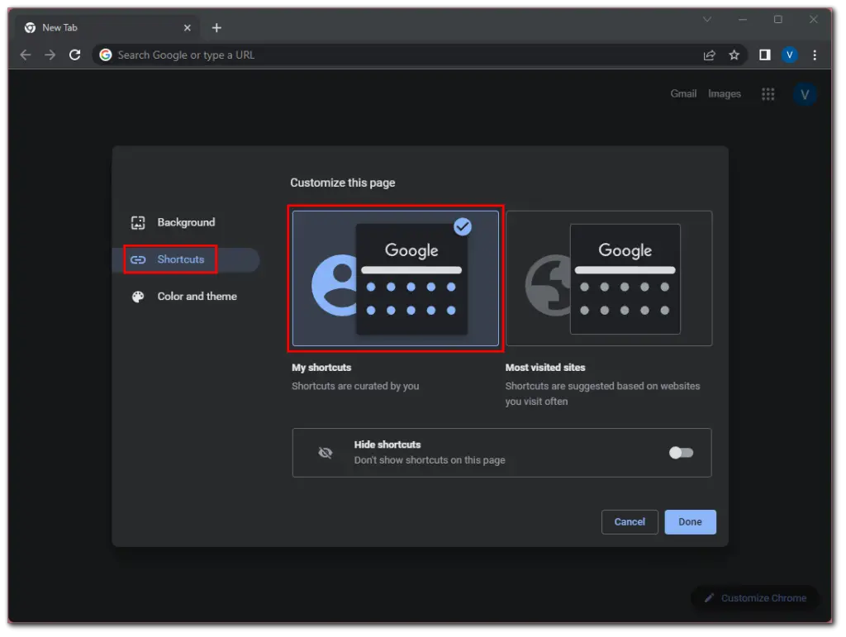Click the 'Hide shortcuts' label text
This screenshot has width=846, height=637.
(x=387, y=445)
